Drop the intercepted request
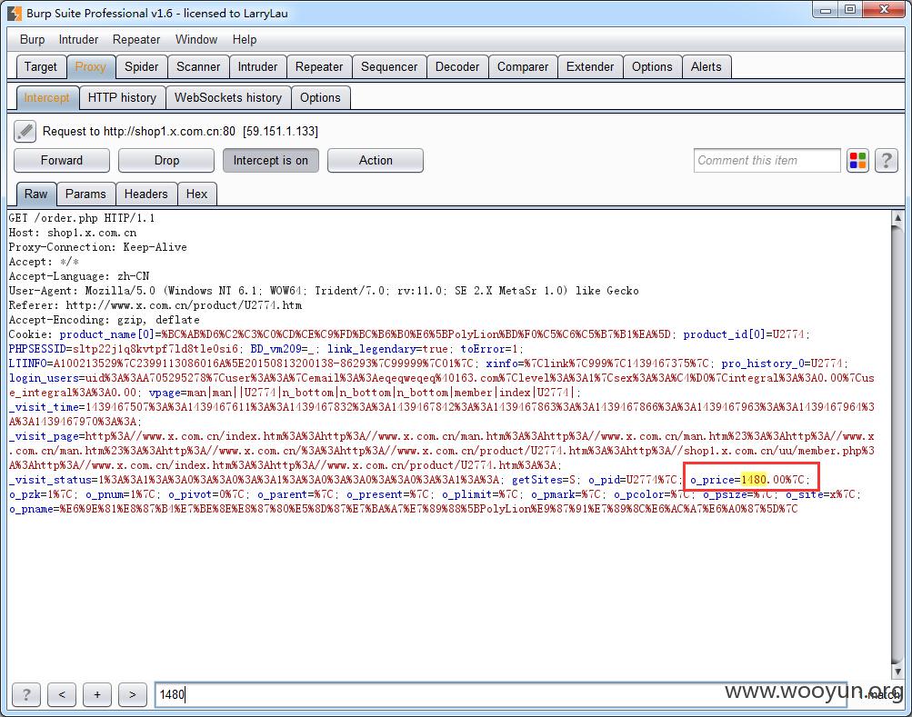The height and width of the screenshot is (717, 912). 166,161
